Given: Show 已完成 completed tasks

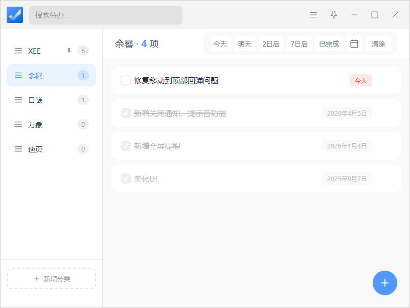Looking at the screenshot, I should (329, 43).
